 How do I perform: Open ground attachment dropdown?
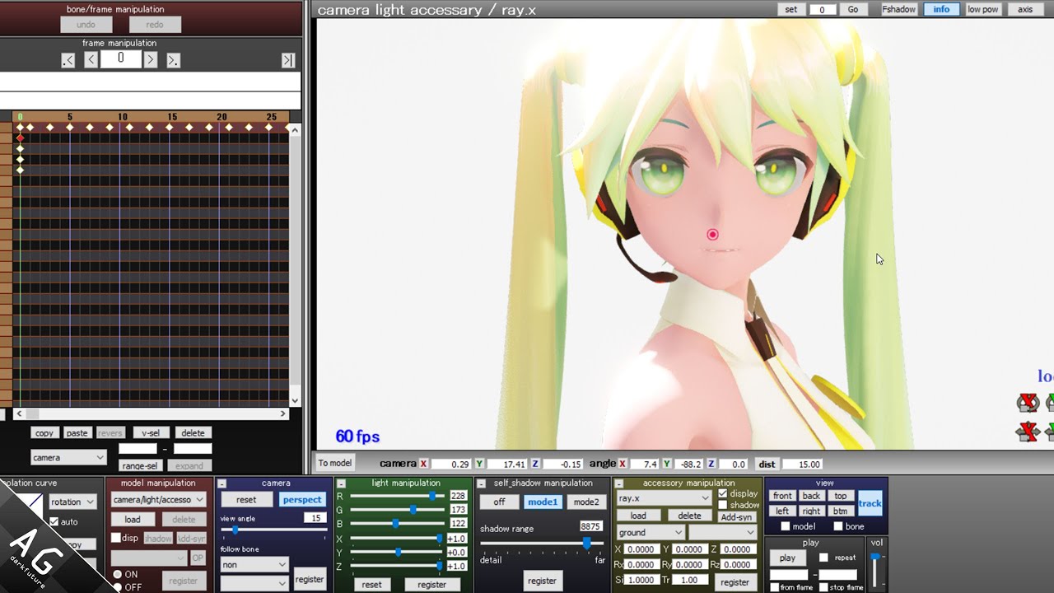[651, 533]
